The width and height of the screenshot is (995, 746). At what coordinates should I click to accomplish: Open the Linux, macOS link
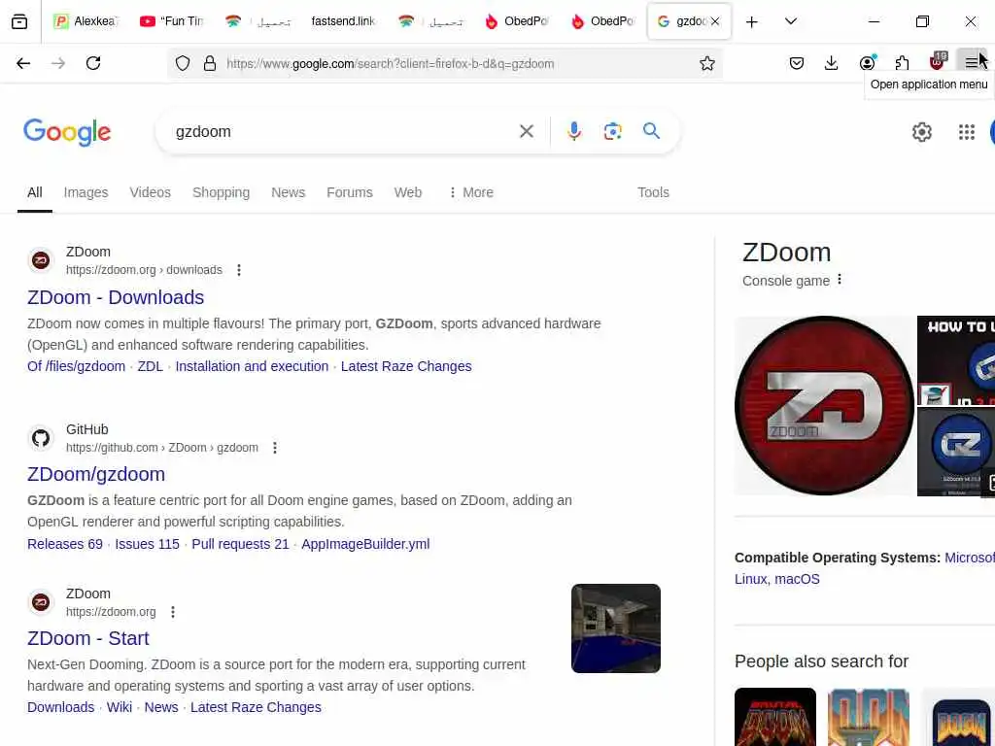(x=776, y=579)
